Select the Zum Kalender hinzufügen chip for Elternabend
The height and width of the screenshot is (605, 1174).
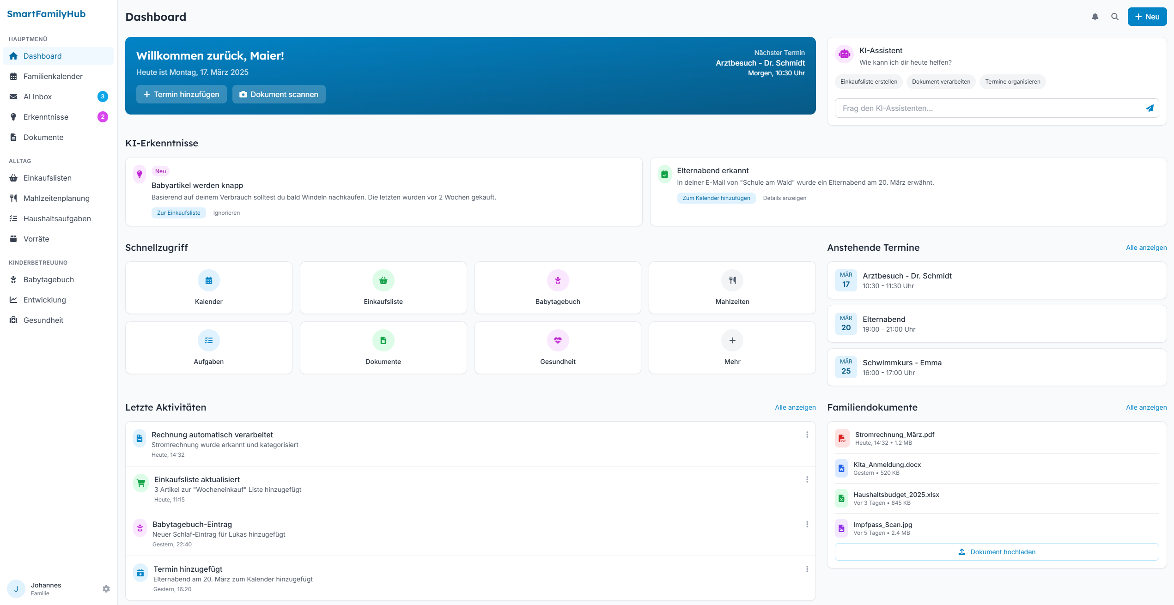(716, 198)
